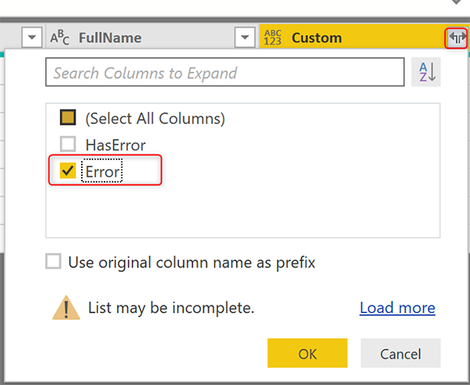Click the Error column label text

[102, 172]
